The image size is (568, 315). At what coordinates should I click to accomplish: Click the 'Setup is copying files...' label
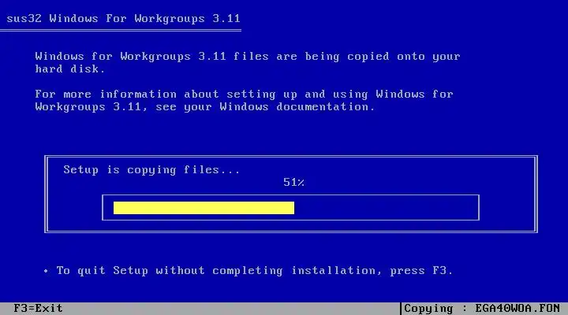pyautogui.click(x=151, y=169)
